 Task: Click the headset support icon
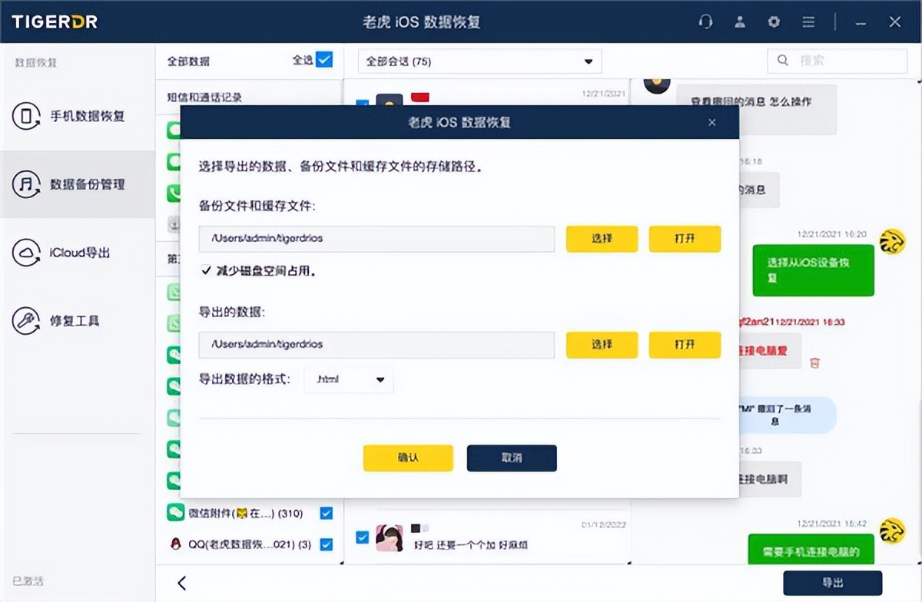point(705,22)
